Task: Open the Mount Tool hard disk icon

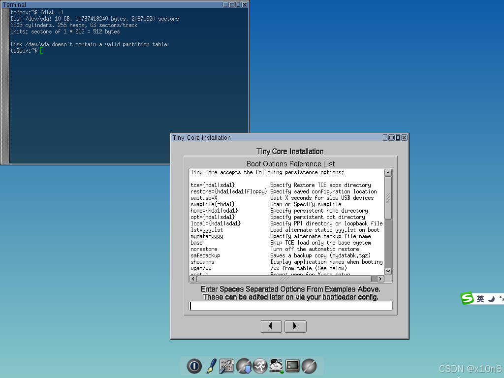Action: click(x=276, y=366)
